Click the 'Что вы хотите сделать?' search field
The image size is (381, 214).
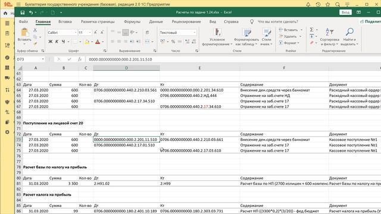pos(277,21)
